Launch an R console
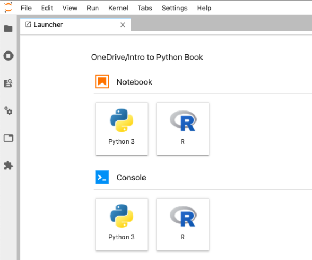 tap(183, 225)
